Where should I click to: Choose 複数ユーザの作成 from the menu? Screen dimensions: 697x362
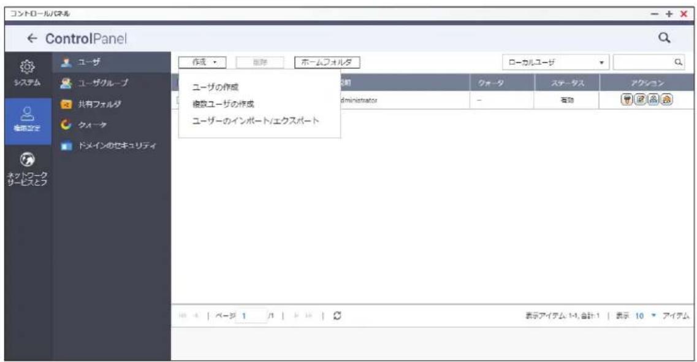click(223, 104)
